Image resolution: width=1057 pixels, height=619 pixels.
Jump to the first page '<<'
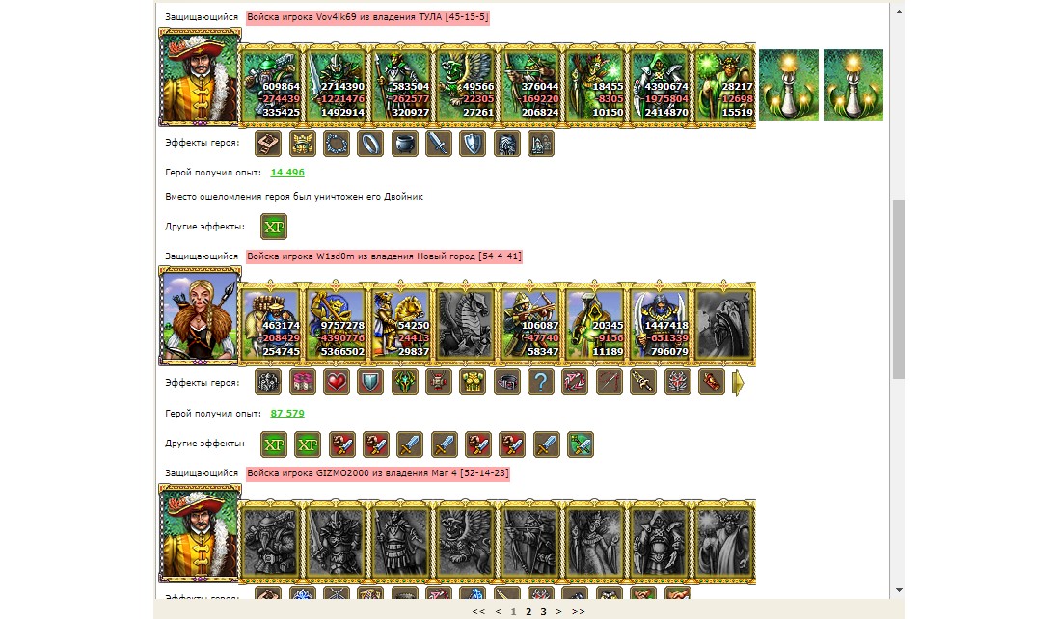click(x=478, y=611)
